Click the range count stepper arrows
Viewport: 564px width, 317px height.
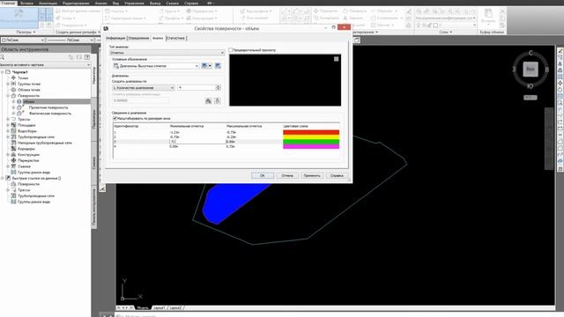pos(218,88)
